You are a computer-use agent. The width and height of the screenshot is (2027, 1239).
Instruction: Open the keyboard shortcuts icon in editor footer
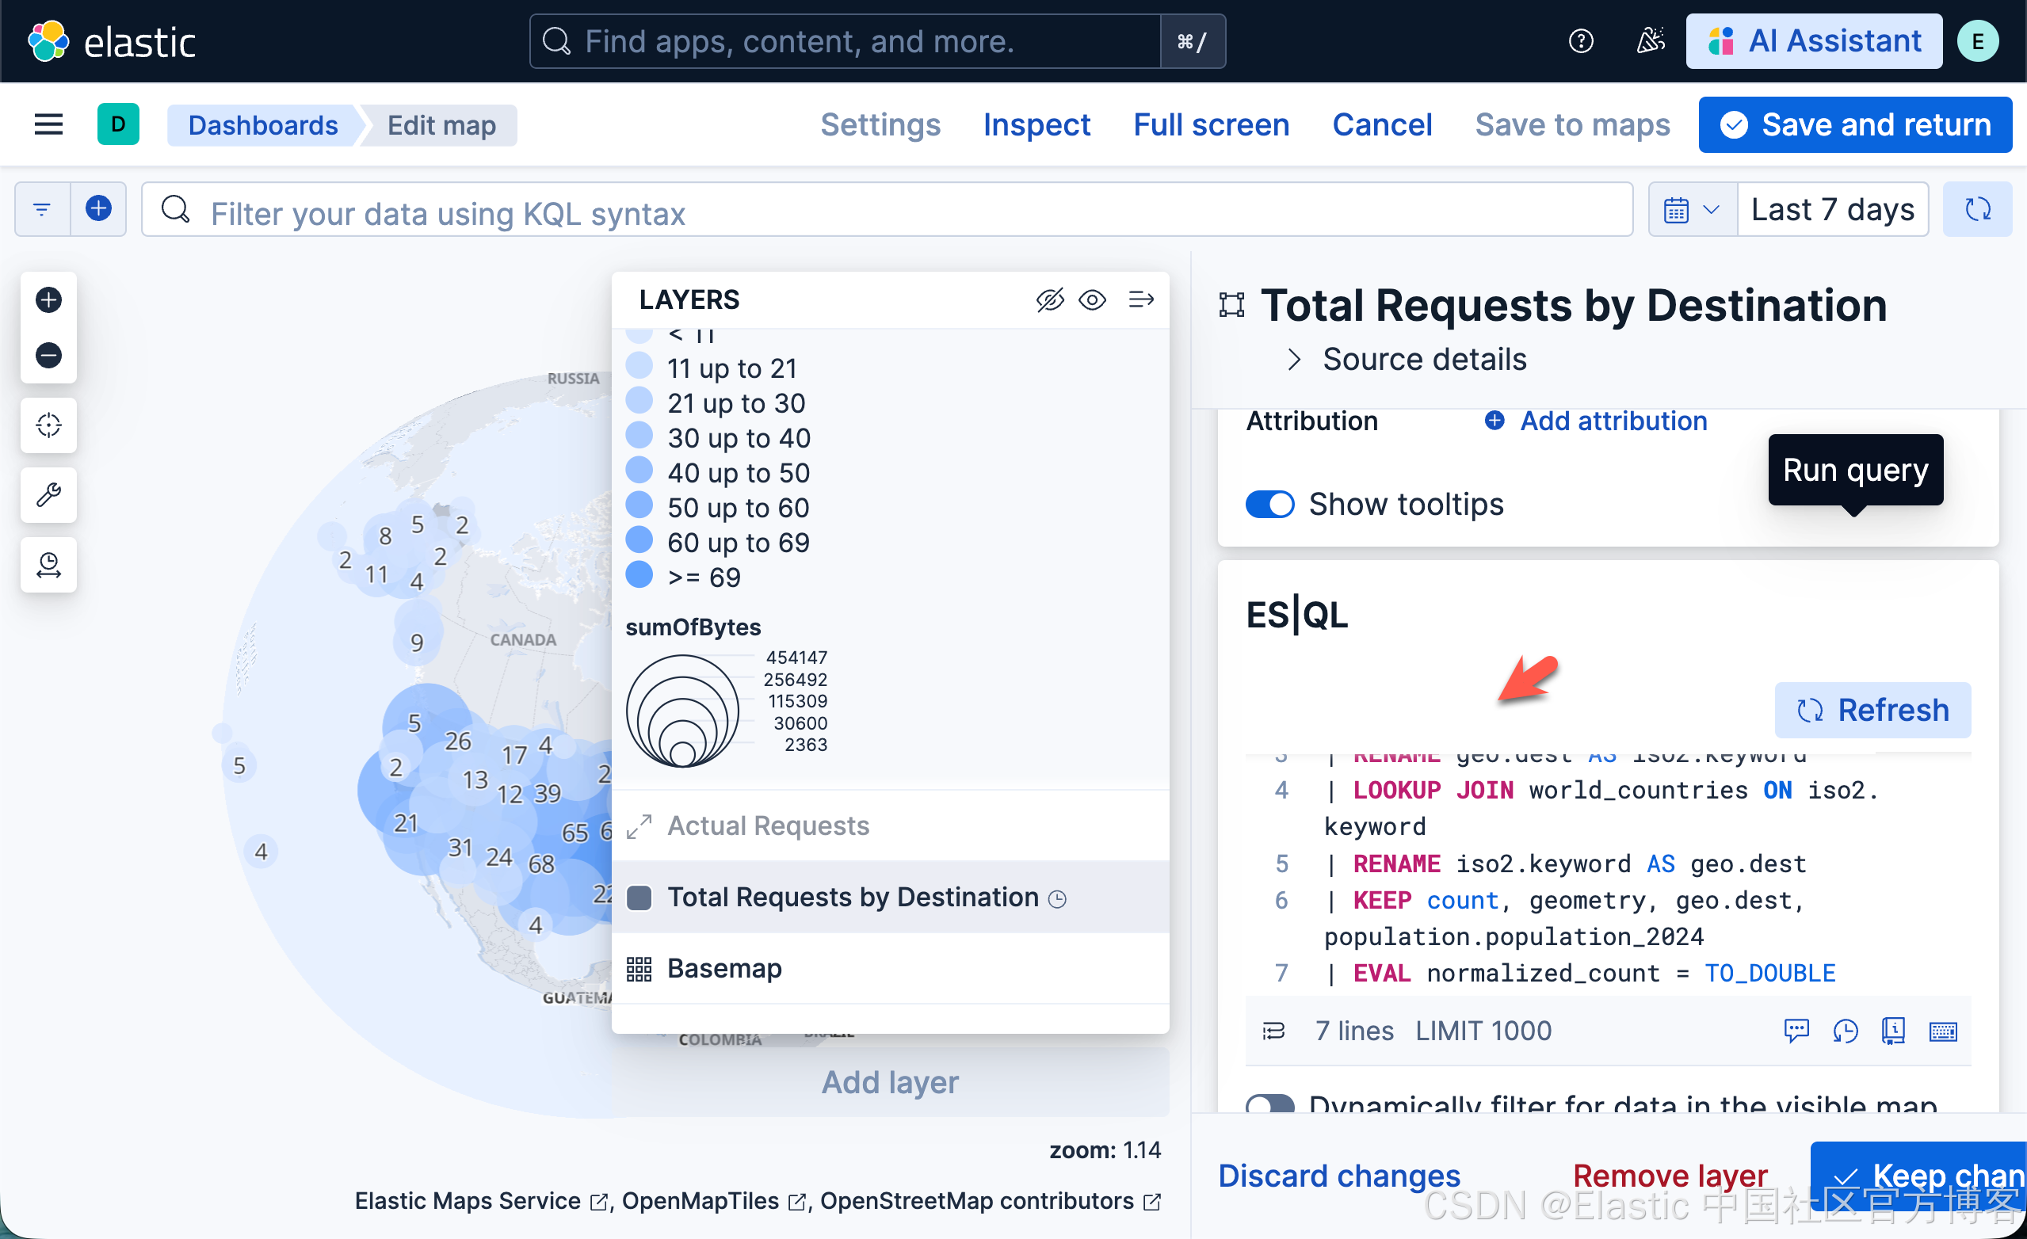(1943, 1031)
